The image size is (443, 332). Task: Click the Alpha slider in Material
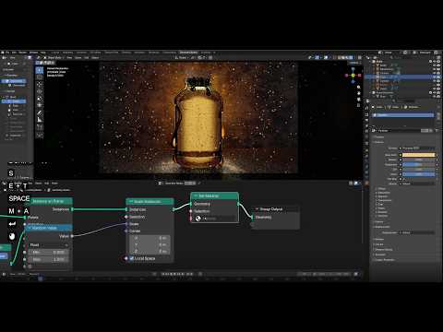click(419, 174)
